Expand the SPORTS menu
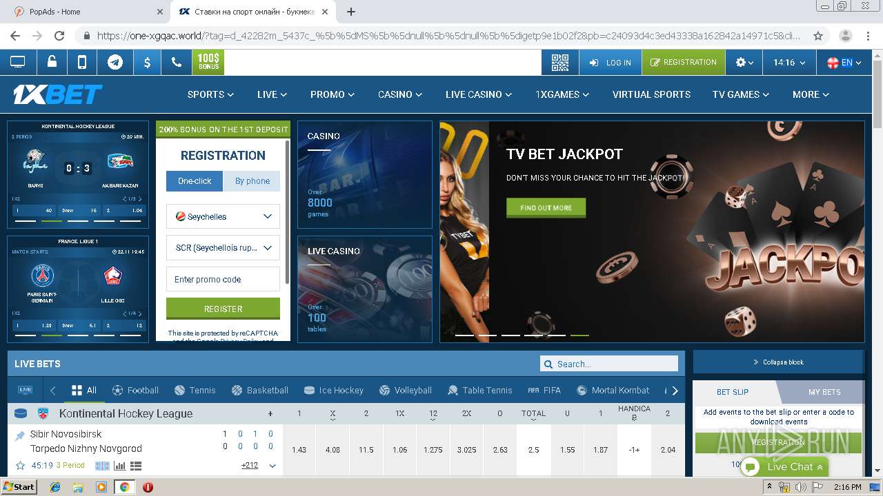 pyautogui.click(x=210, y=94)
